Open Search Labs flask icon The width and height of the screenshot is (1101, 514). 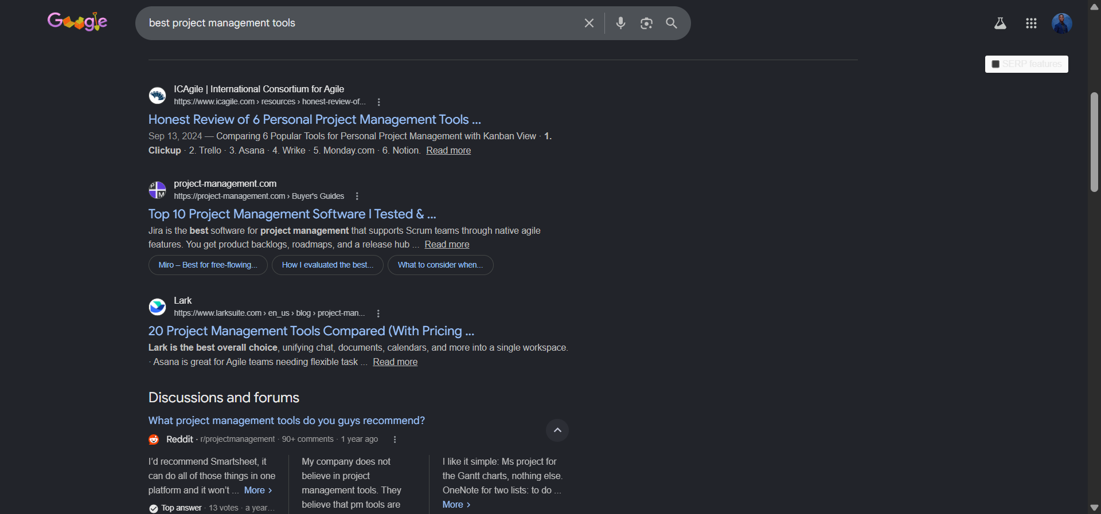coord(1000,23)
